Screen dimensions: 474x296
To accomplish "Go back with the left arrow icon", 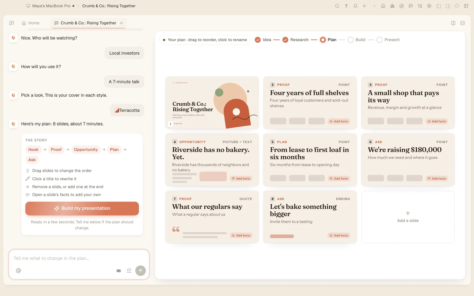I will pos(365,6).
